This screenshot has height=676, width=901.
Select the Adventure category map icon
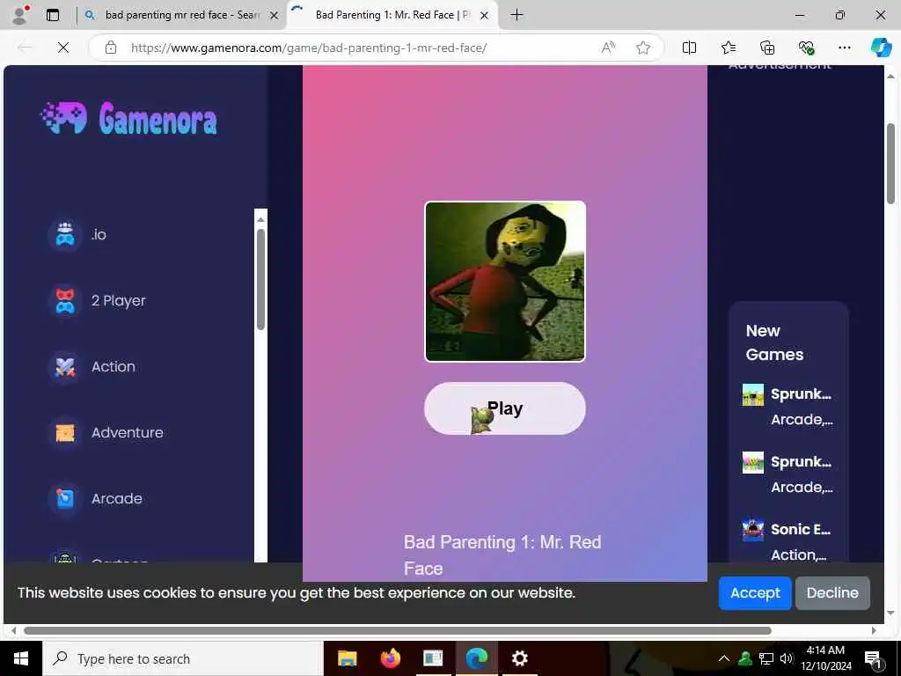coord(65,433)
